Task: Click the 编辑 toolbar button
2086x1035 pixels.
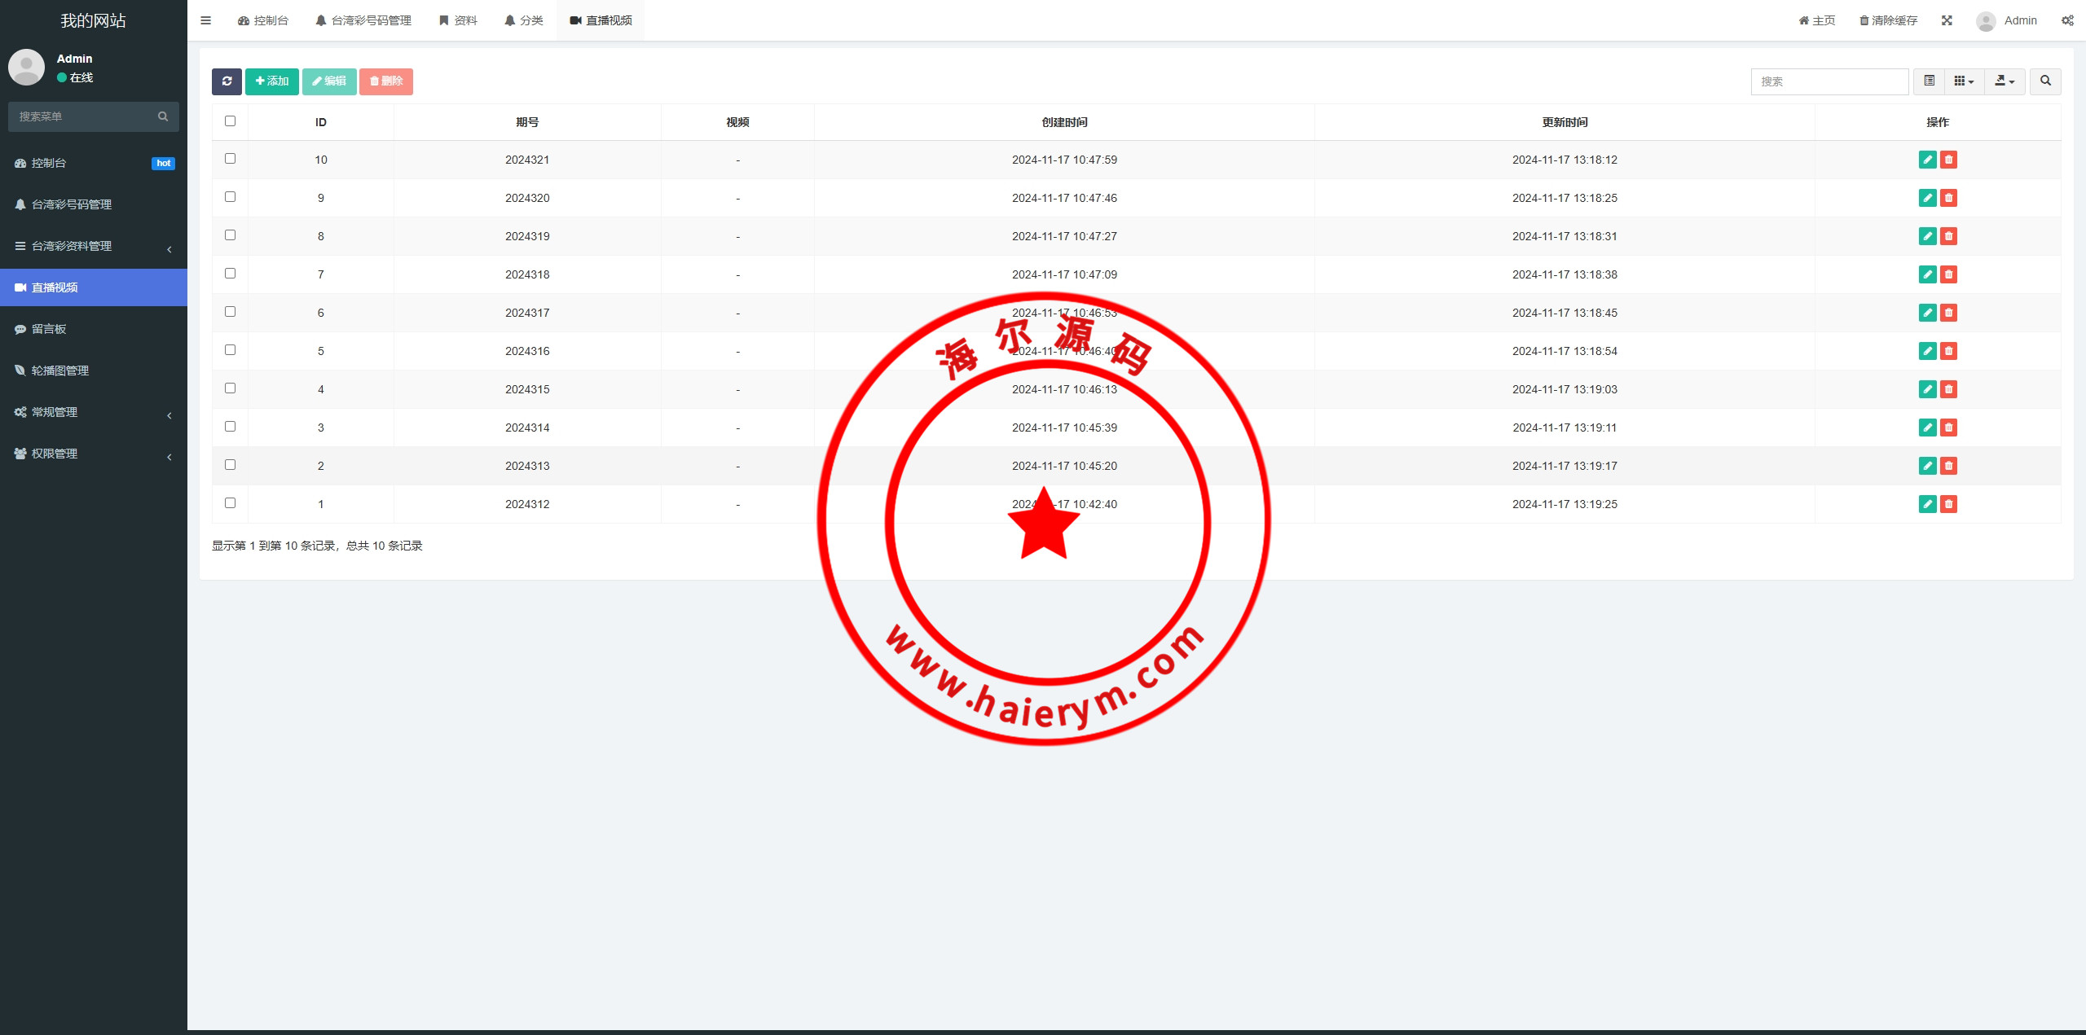Action: (329, 81)
